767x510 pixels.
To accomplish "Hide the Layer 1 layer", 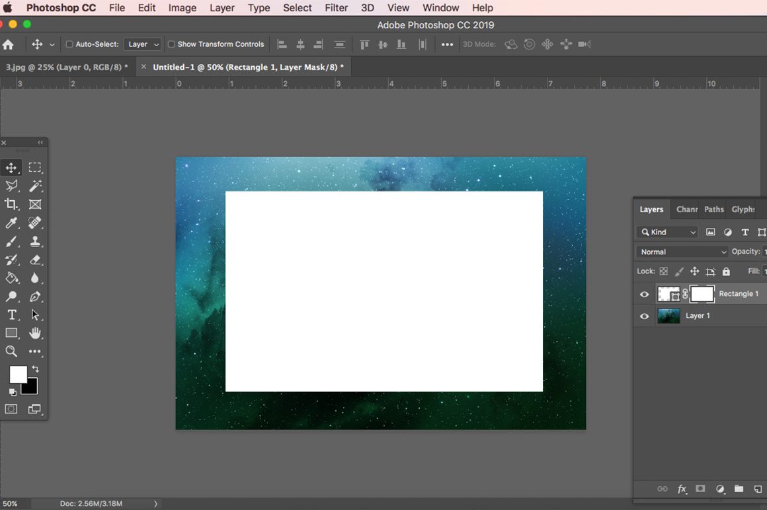I will 644,316.
